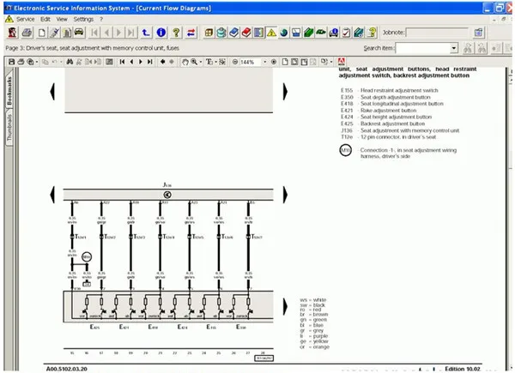
Task: Click the car vehicle selection icon
Action: pos(79,33)
